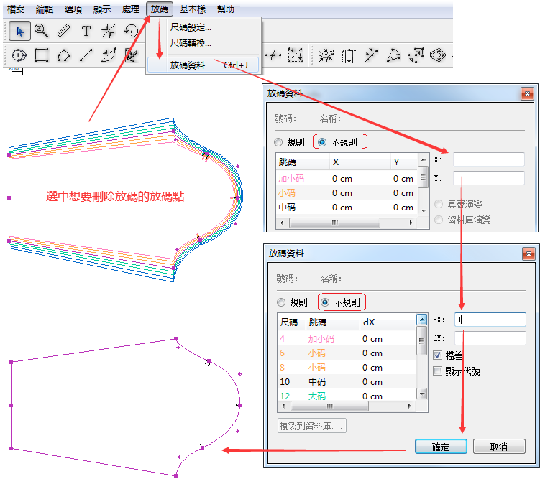558x484 pixels.
Task: Open the 檔案 menu
Action: click(x=16, y=9)
